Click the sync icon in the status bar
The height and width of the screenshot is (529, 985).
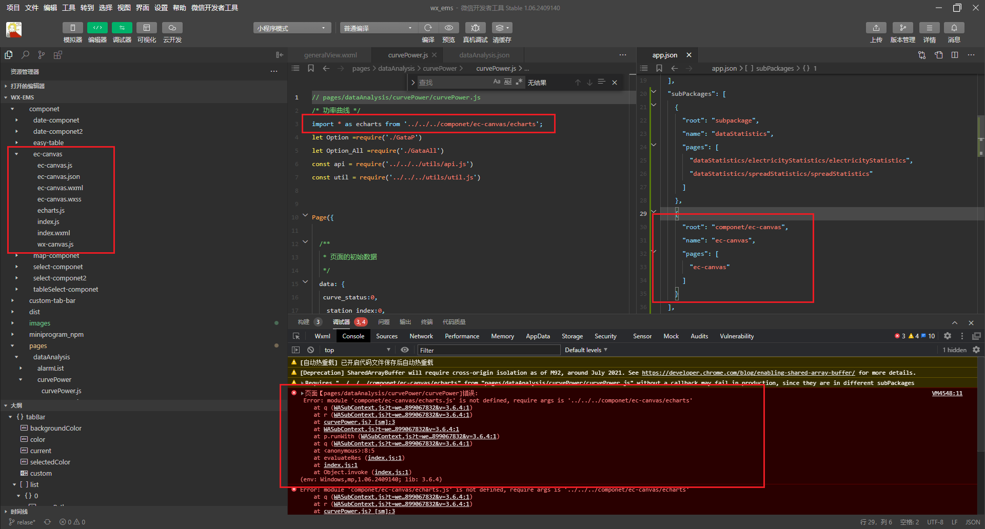tap(47, 522)
